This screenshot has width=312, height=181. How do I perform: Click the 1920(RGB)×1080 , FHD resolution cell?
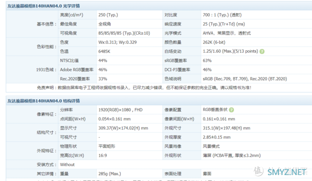120,110
